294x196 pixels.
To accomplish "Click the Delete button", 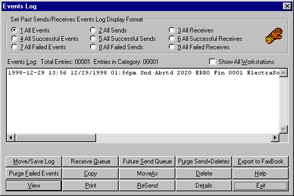I will click(x=204, y=173).
